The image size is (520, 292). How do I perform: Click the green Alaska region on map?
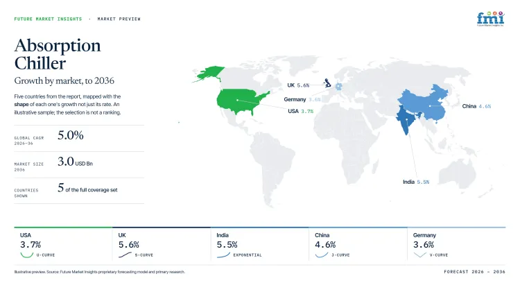coord(208,74)
